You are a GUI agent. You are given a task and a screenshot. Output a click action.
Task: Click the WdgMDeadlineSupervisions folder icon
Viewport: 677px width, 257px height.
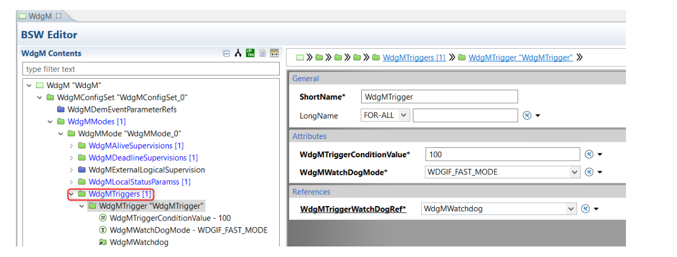(x=82, y=158)
